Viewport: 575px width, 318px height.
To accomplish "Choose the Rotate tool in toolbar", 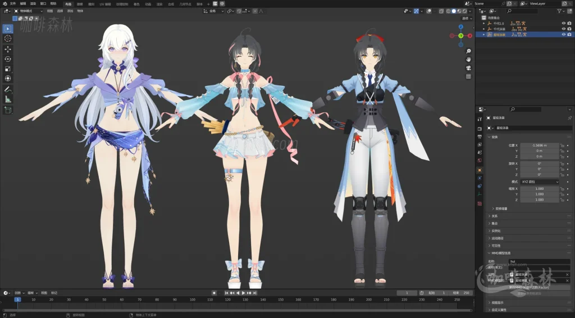I will pyautogui.click(x=8, y=59).
